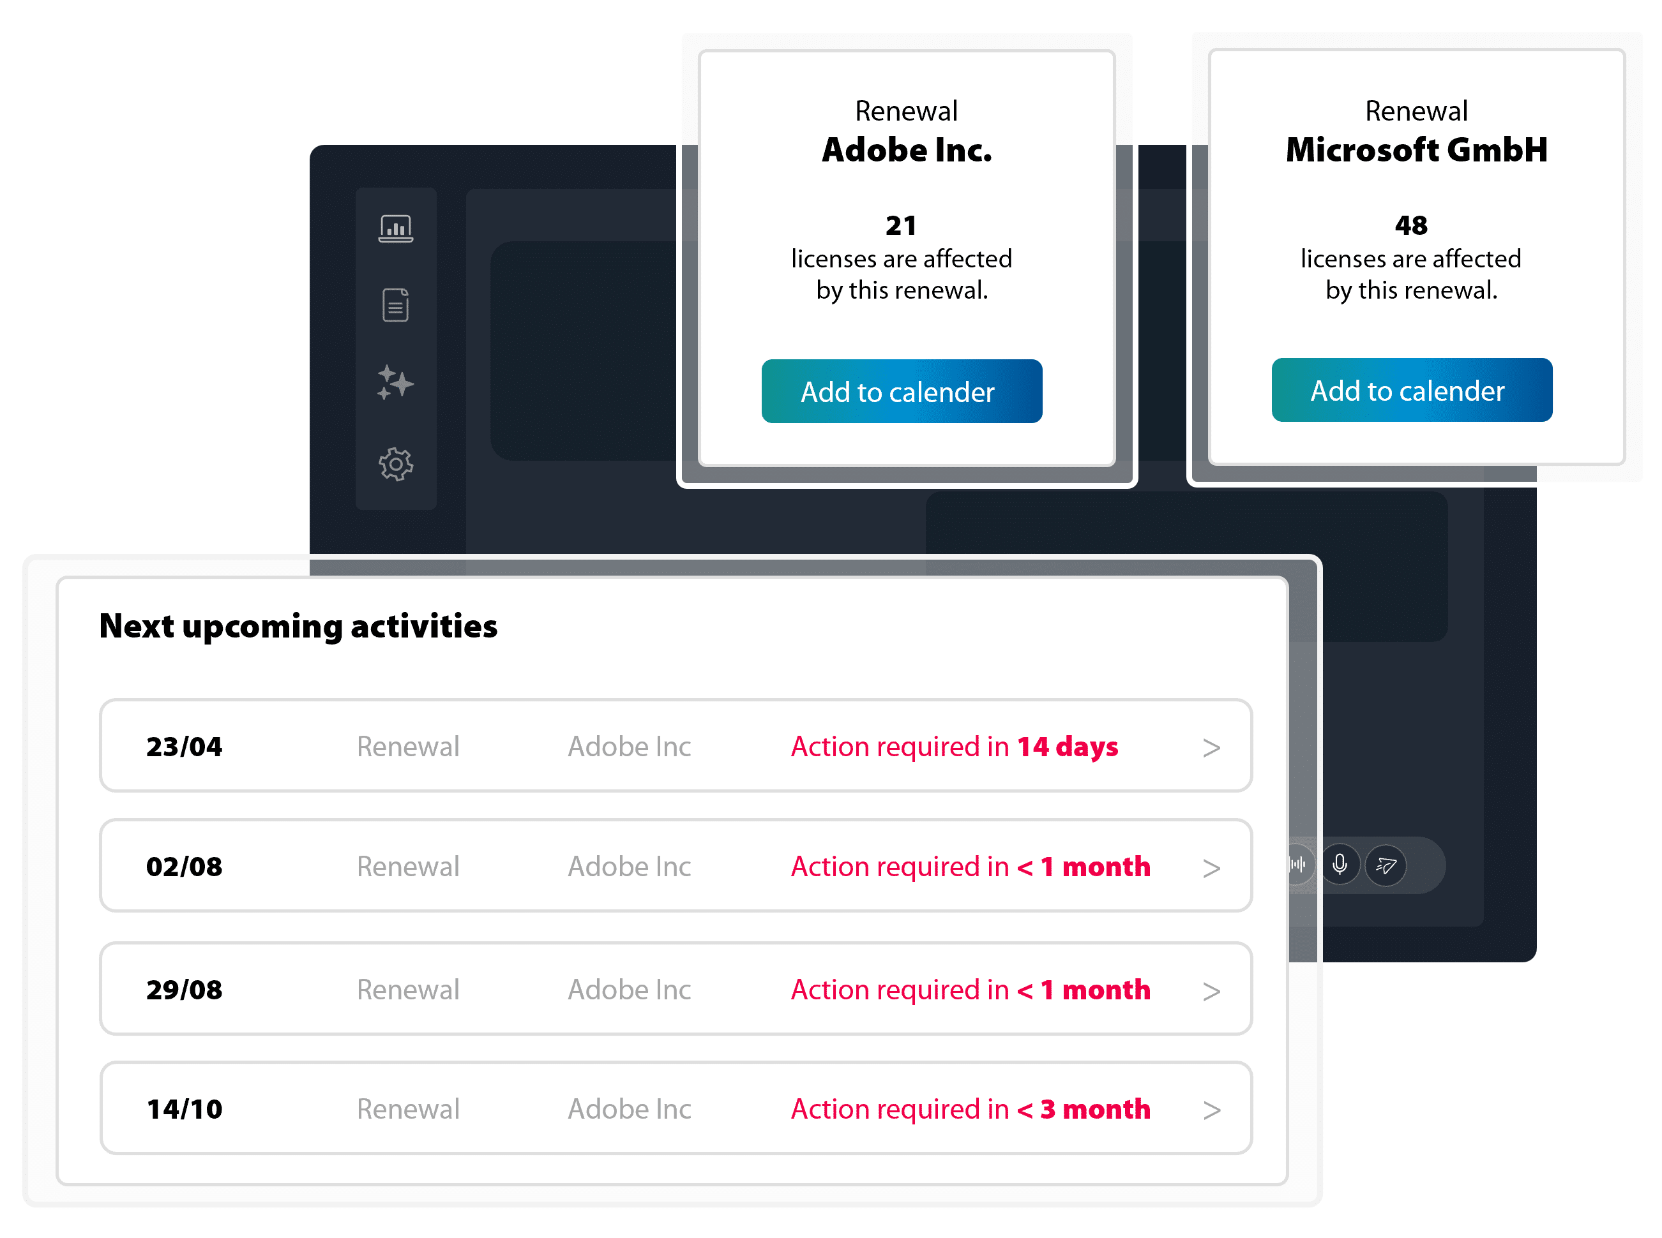Select the 02/08 date label
The width and height of the screenshot is (1662, 1238).
pos(184,867)
